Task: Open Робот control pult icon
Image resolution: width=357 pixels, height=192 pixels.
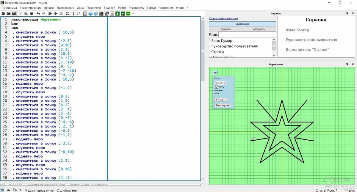Action: click(107, 13)
